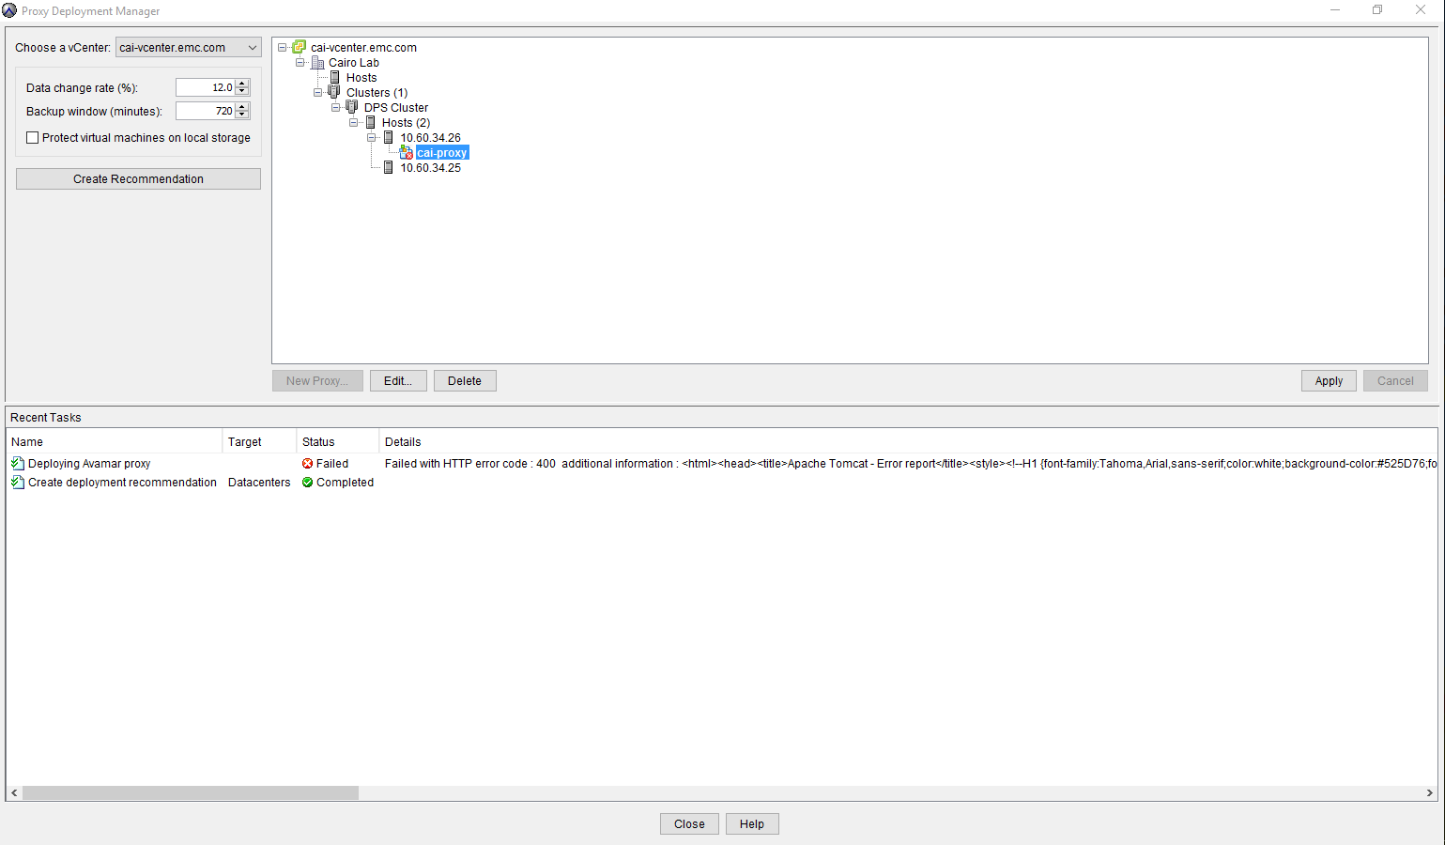The height and width of the screenshot is (845, 1445).
Task: Enable Protect virtual machines on local storage
Action: (32, 137)
